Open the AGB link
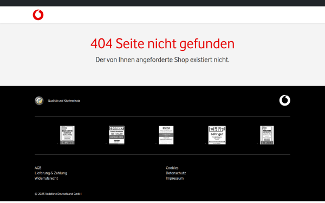 coord(38,168)
